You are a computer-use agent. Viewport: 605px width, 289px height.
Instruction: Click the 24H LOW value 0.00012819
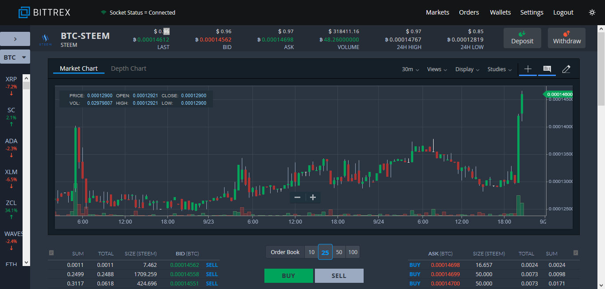pos(465,39)
